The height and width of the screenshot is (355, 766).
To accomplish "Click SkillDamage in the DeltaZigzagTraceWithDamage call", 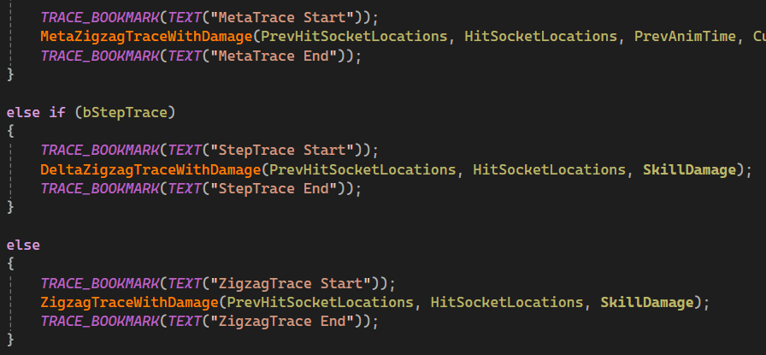I will pos(689,169).
